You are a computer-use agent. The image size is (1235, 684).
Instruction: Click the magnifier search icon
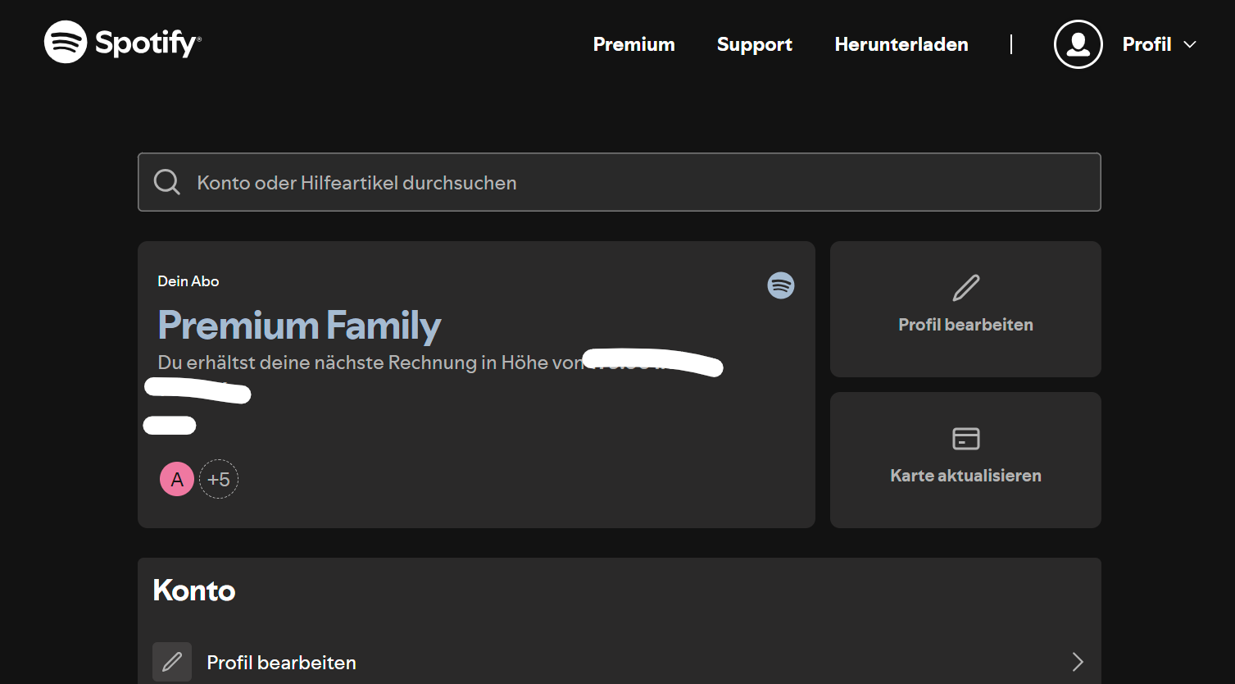tap(167, 182)
